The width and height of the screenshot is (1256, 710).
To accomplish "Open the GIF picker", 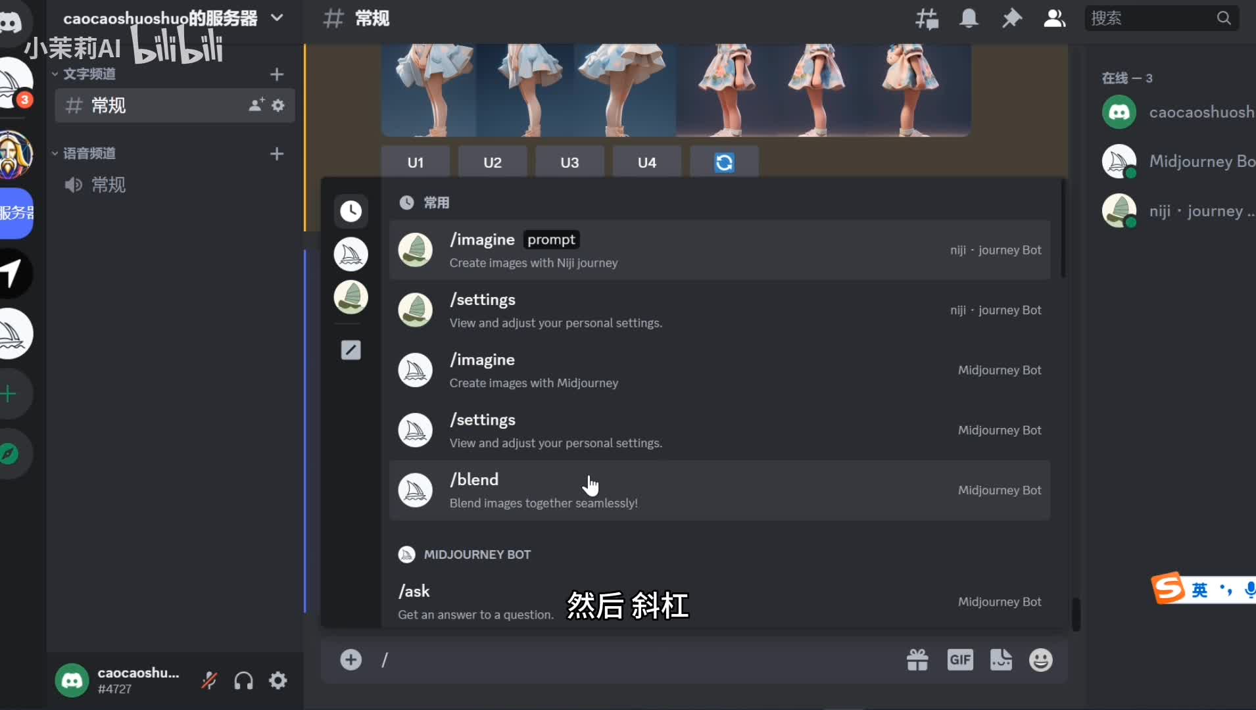I will point(959,659).
